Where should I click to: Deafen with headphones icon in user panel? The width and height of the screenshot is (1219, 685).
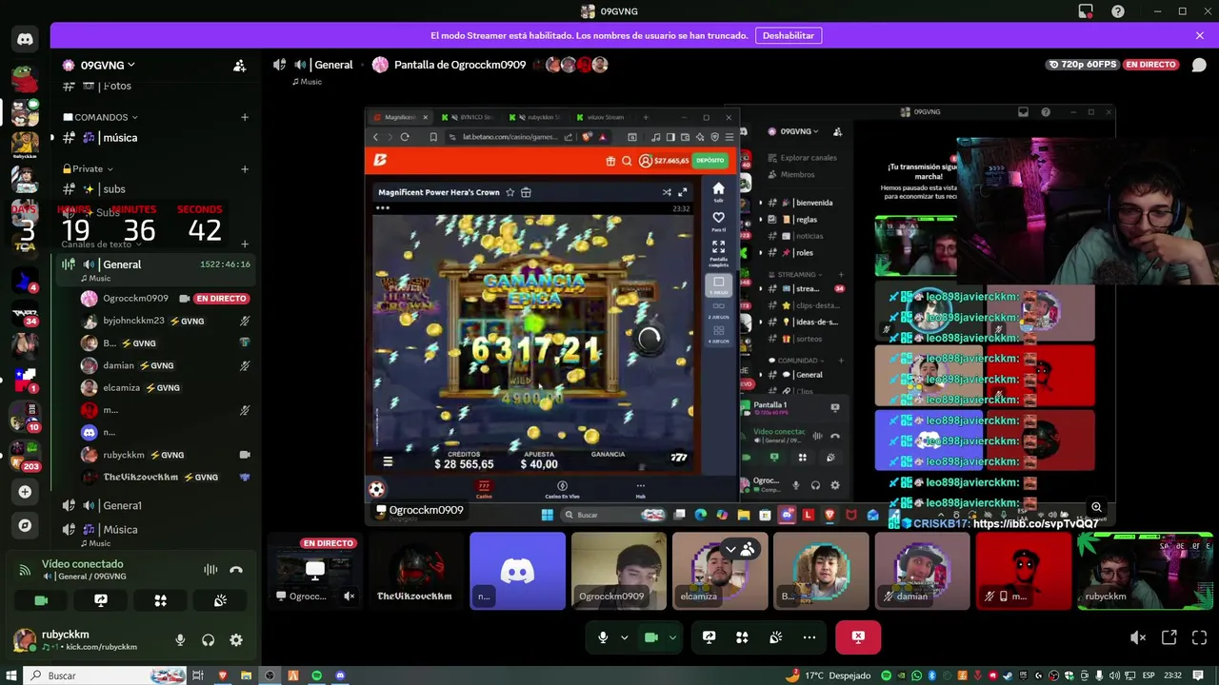click(209, 640)
